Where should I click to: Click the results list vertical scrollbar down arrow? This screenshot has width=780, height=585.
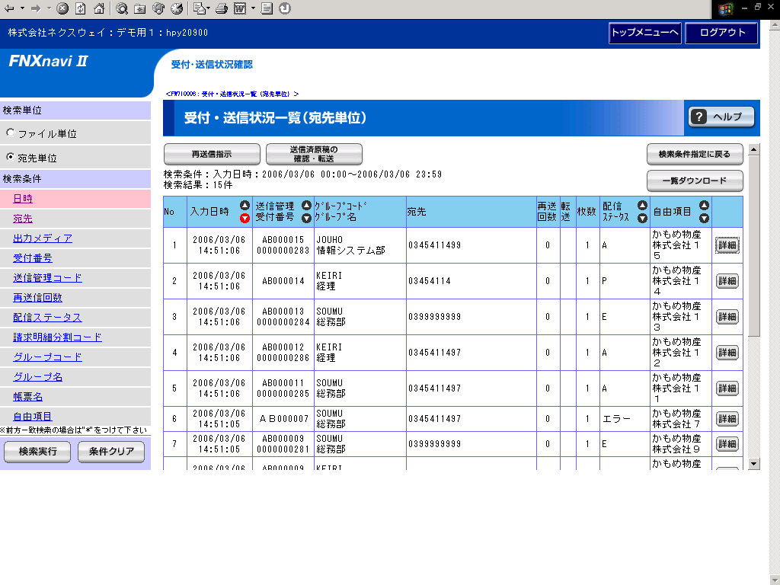pyautogui.click(x=754, y=463)
